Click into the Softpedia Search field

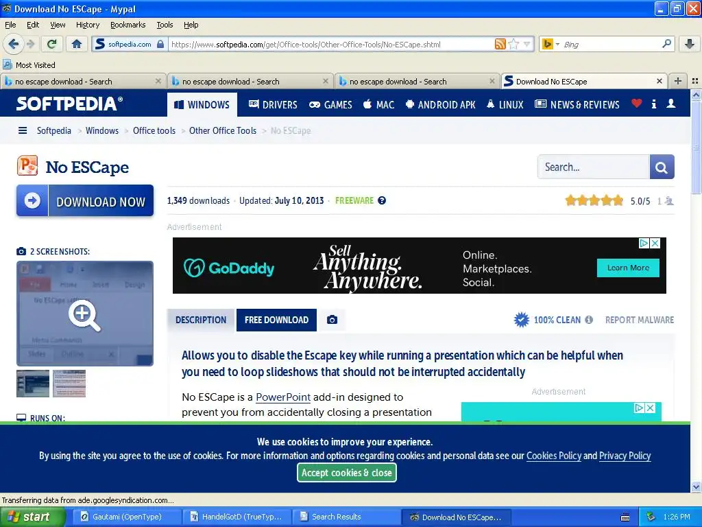tap(593, 167)
